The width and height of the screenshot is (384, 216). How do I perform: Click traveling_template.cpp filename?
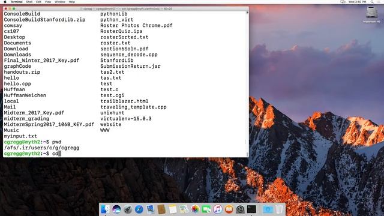133,107
